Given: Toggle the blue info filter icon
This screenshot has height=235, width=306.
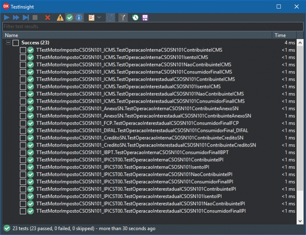Looking at the screenshot, I should [x=79, y=18].
